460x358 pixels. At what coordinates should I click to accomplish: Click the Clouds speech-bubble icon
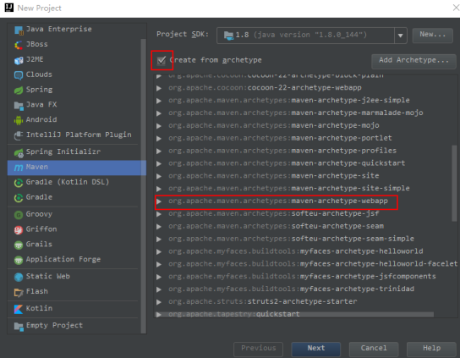(x=19, y=75)
